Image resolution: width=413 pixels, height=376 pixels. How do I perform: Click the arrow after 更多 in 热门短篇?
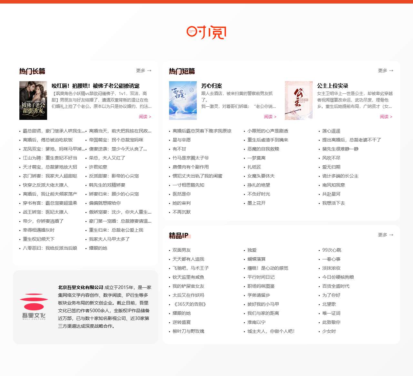(391, 71)
